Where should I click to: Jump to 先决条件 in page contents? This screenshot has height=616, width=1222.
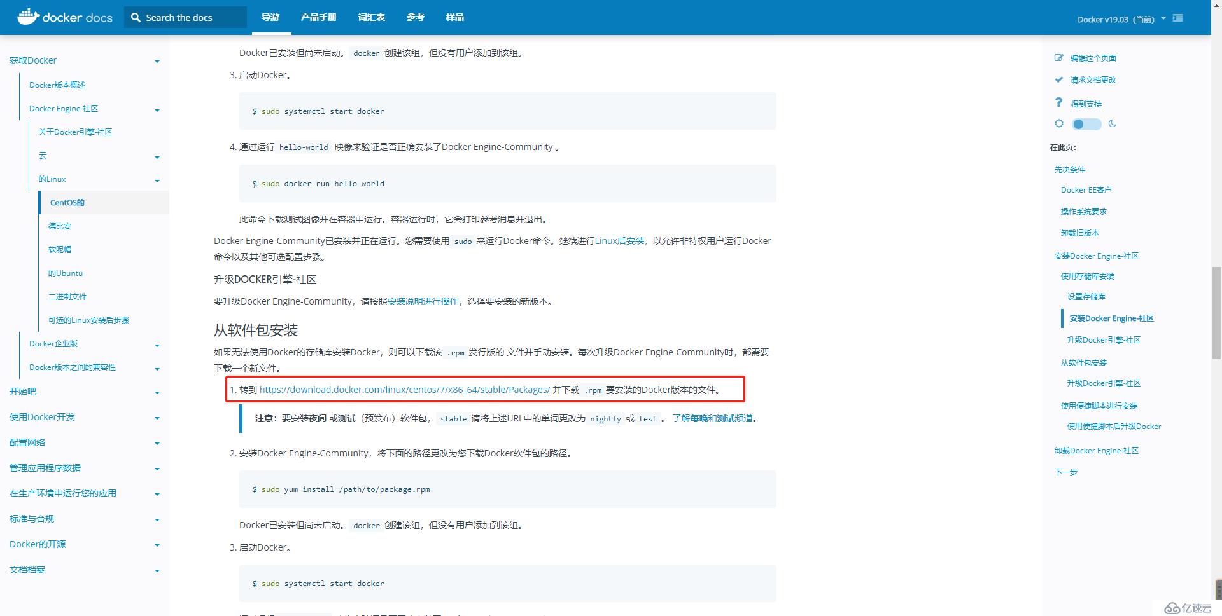[x=1070, y=169]
